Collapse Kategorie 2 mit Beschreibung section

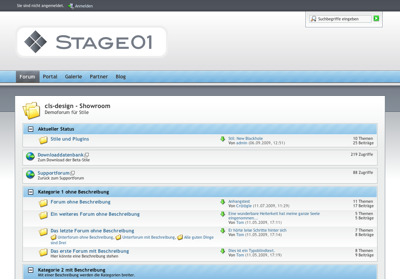click(31, 270)
